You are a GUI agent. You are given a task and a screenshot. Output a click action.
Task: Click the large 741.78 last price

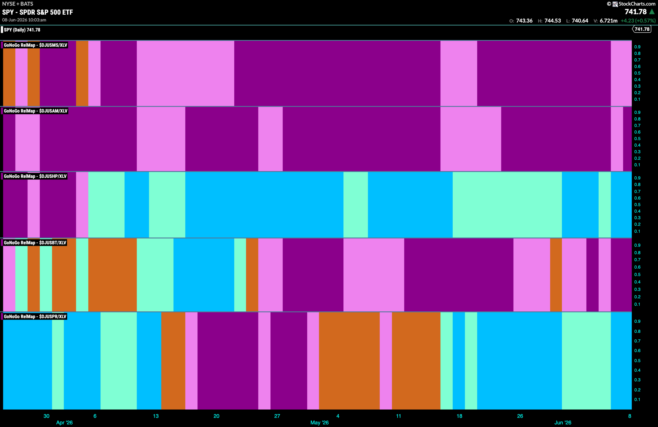(636, 12)
